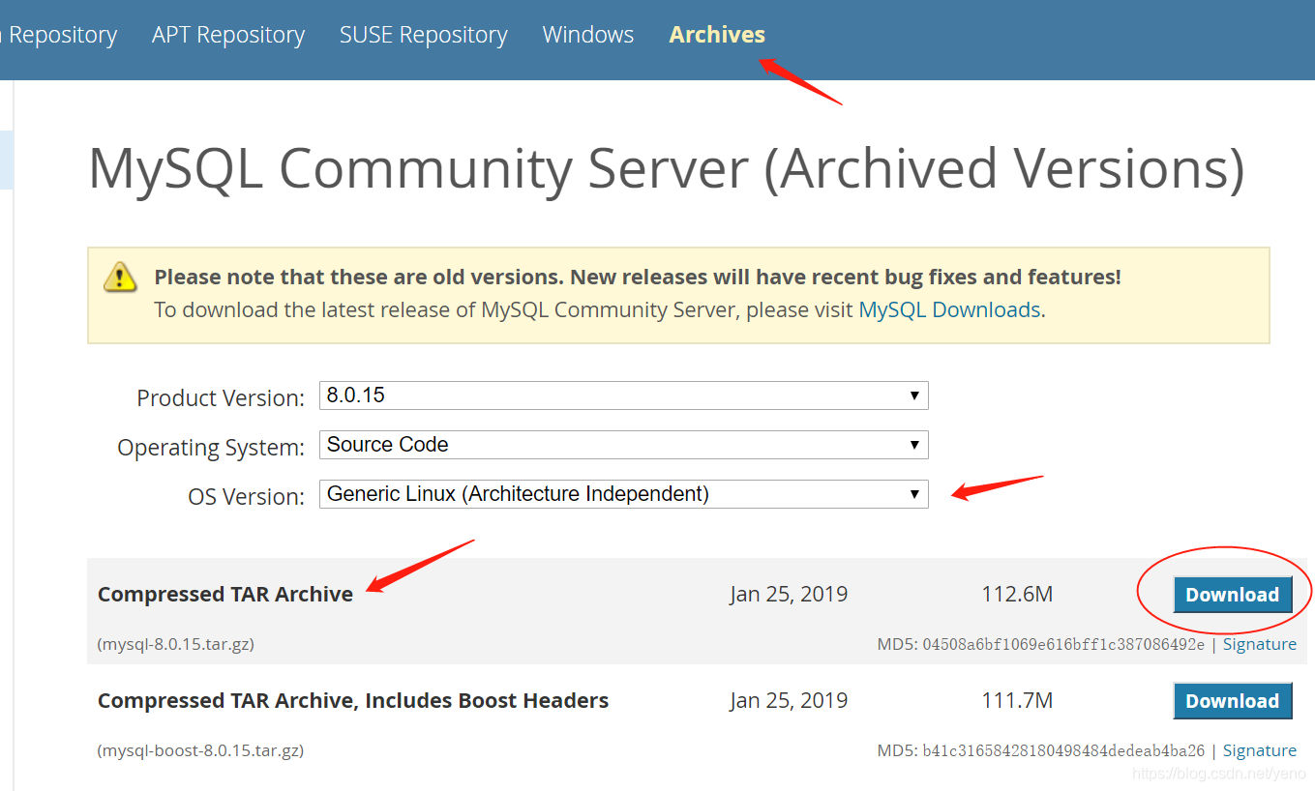This screenshot has width=1315, height=791.
Task: Follow the MySQL Downloads link
Action: coord(949,310)
